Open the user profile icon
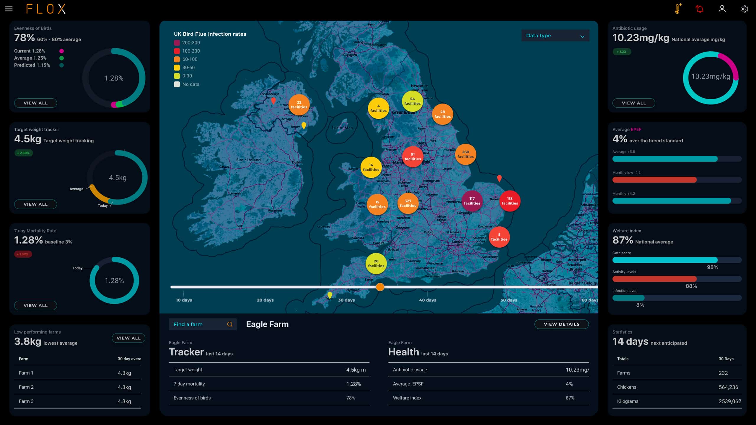This screenshot has height=425, width=756. coord(722,9)
